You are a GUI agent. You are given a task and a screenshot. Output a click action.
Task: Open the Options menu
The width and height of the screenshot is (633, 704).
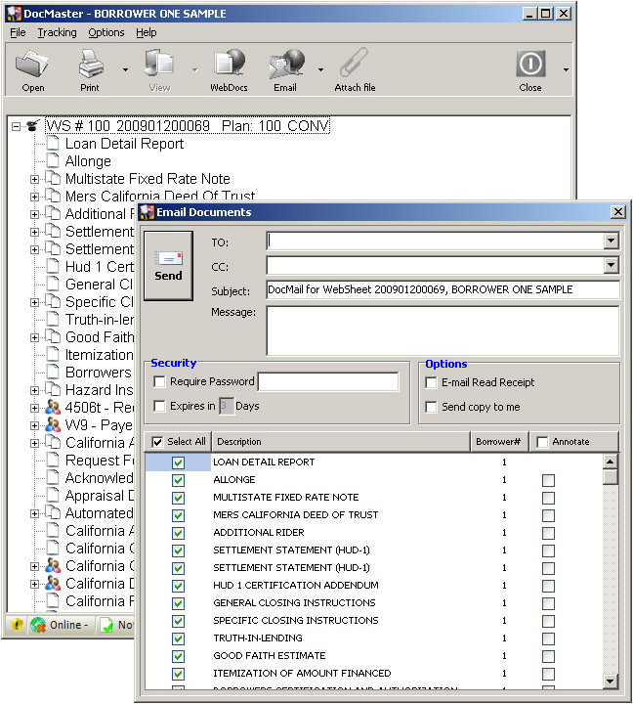click(105, 32)
